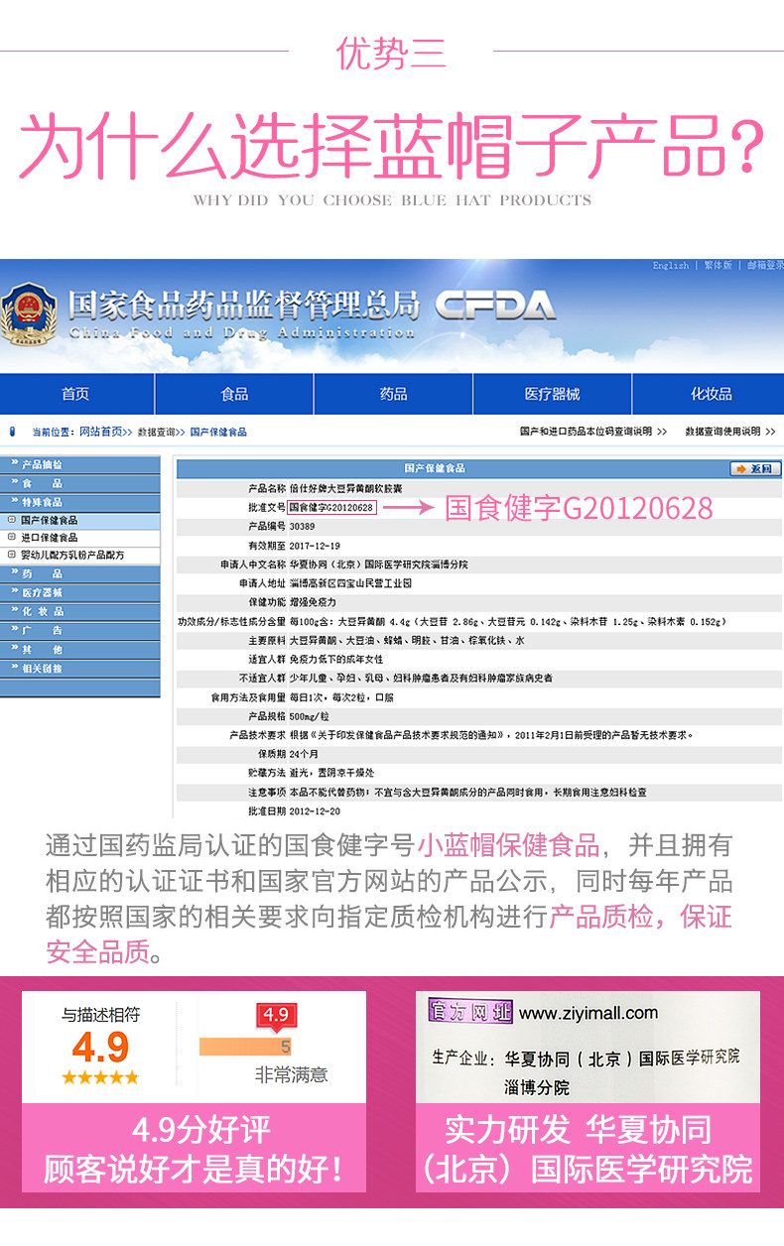Click the orange satisfaction score bar
The height and width of the screenshot is (1246, 784).
click(x=245, y=1046)
